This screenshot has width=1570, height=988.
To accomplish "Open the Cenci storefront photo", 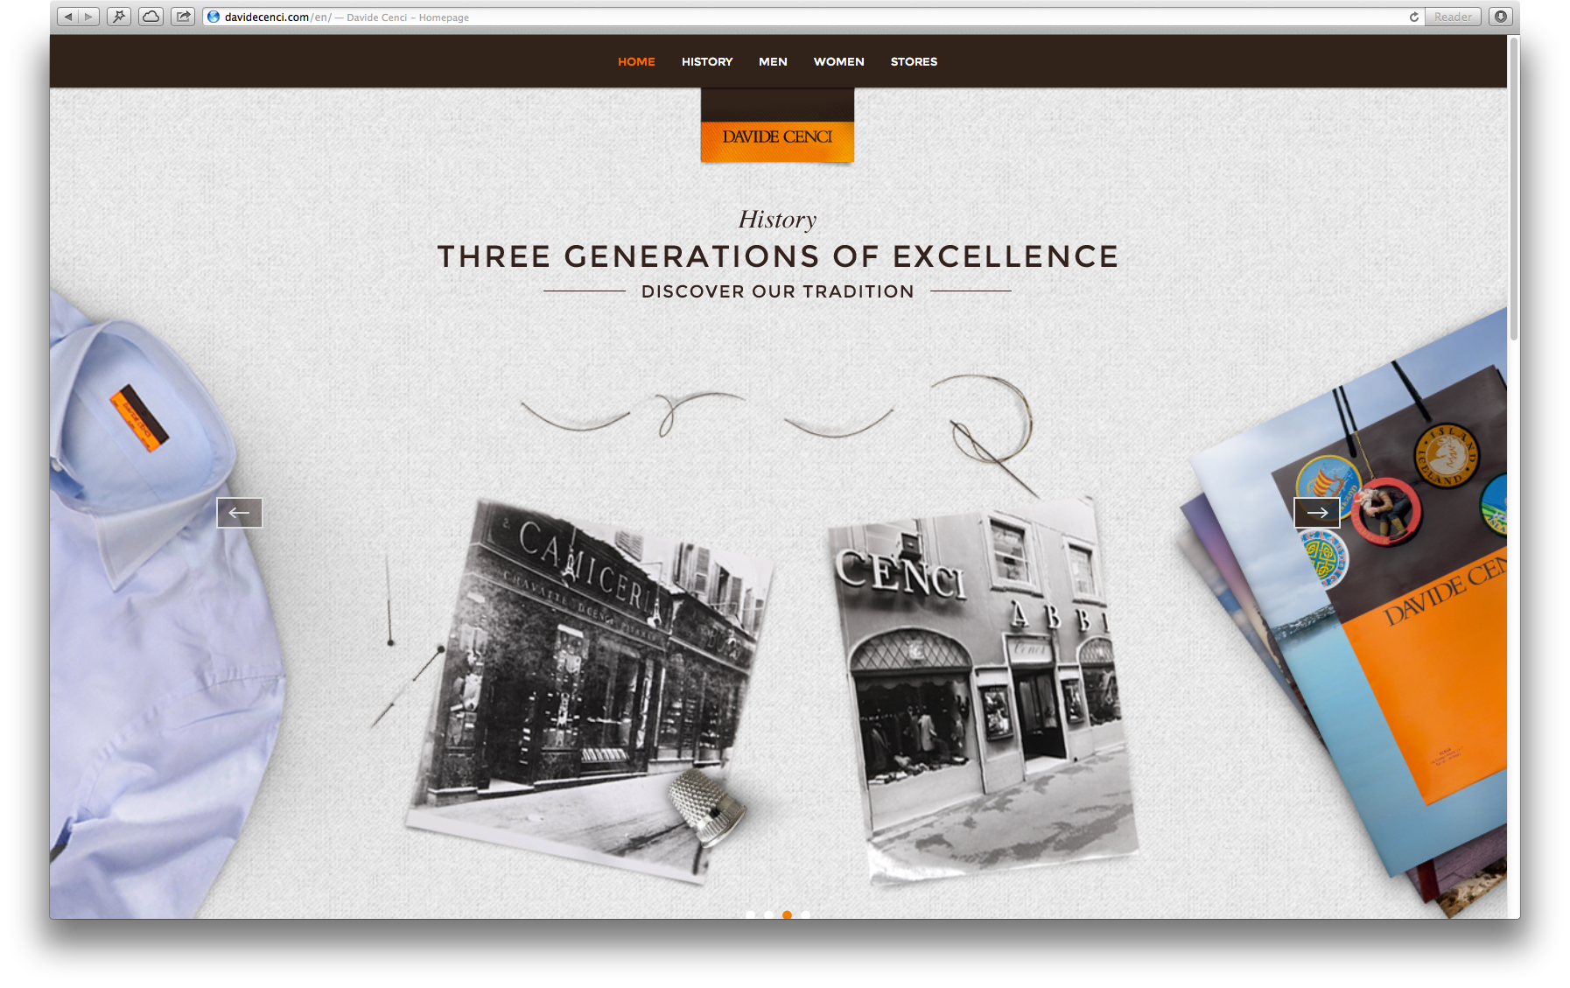I will 982,690.
